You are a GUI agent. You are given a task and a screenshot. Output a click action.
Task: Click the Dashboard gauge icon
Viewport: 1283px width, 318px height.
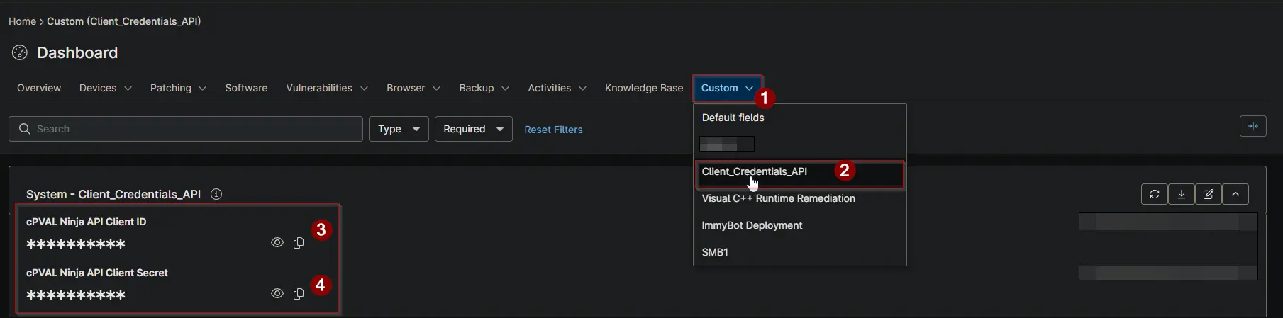20,52
